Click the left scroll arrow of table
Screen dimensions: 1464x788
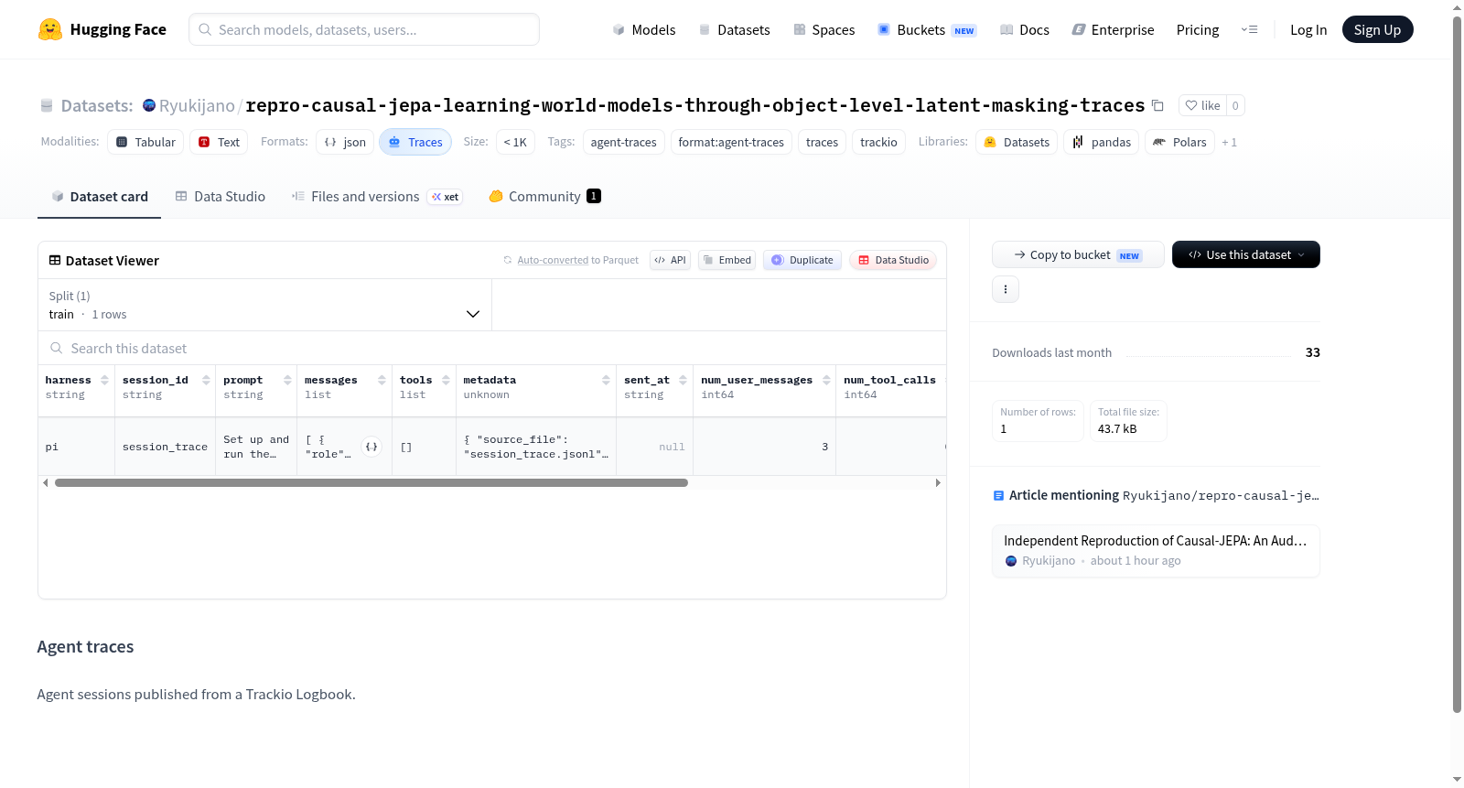pos(46,482)
